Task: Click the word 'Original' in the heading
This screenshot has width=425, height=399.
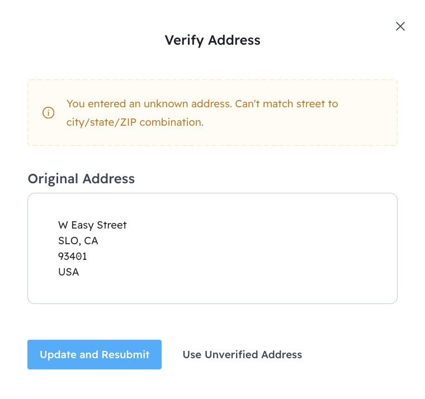Action: pos(53,178)
